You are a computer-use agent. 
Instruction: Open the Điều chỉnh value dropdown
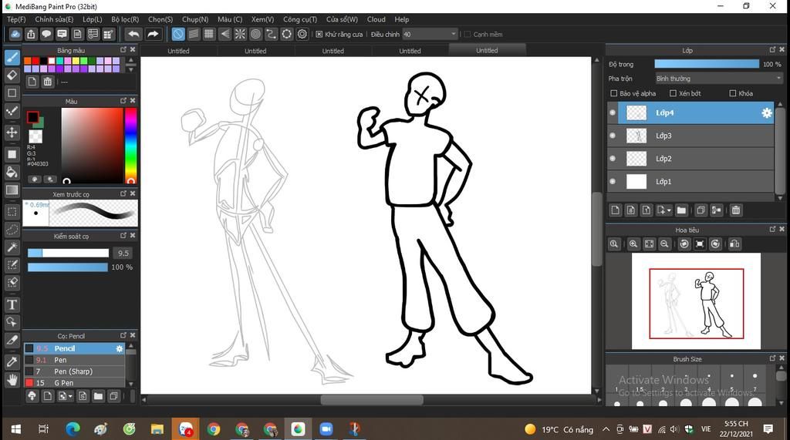pos(429,34)
